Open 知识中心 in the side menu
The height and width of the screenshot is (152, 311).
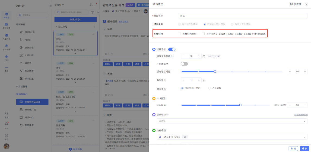click(29, 118)
